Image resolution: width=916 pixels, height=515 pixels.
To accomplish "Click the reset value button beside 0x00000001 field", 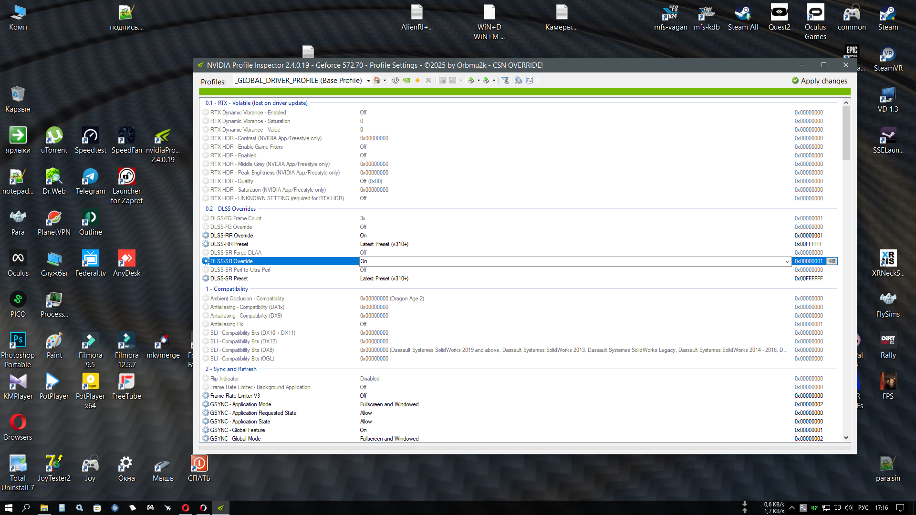I will click(832, 261).
